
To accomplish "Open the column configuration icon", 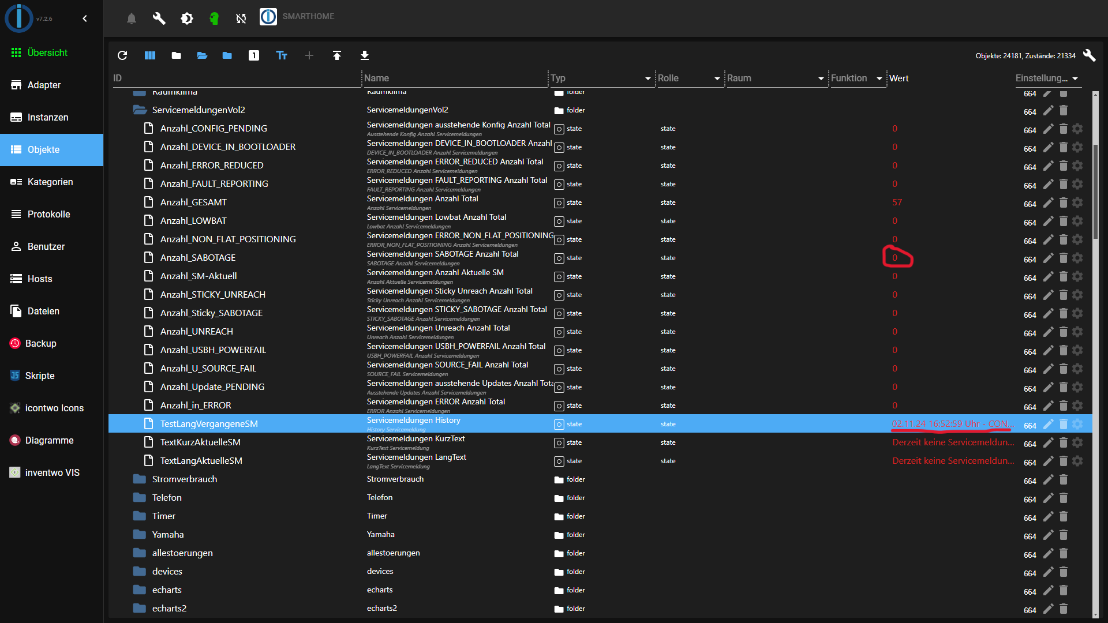I will pos(150,55).
